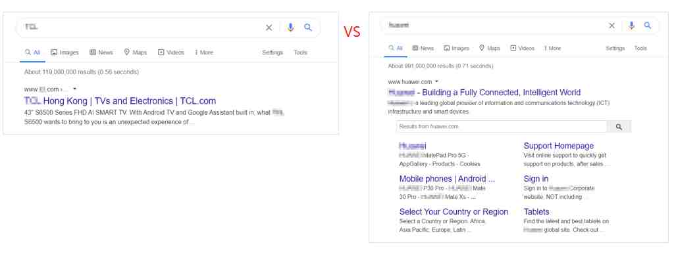Switch to Maps tab in left results

pyautogui.click(x=136, y=53)
